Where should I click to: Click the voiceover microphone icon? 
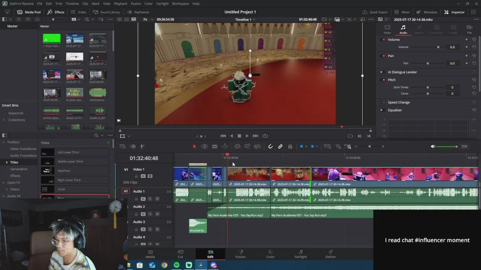pos(142,147)
